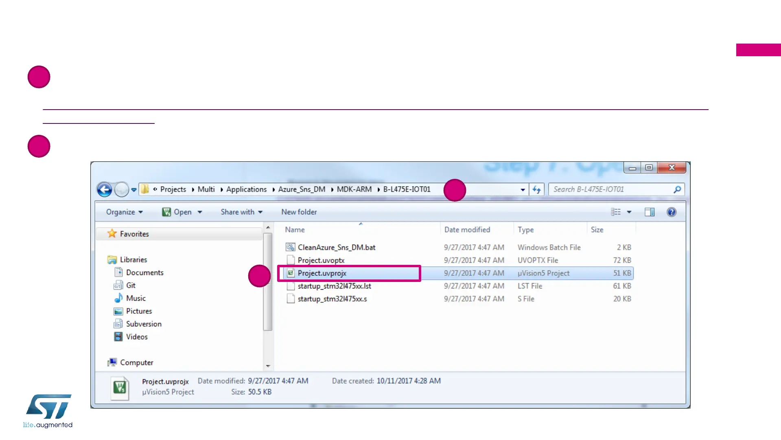Select the Project.uvprojx file

pos(322,273)
